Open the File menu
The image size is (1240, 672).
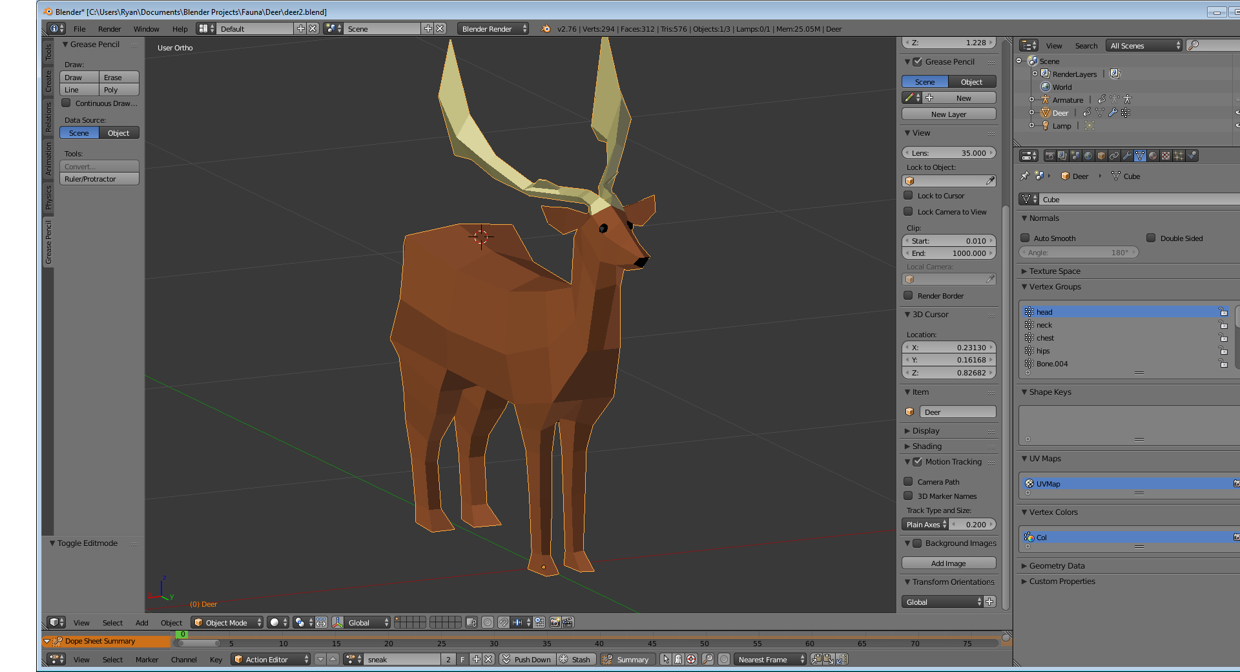(x=79, y=28)
